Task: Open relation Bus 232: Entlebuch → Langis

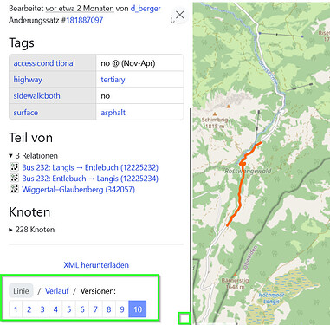Action: [90, 179]
